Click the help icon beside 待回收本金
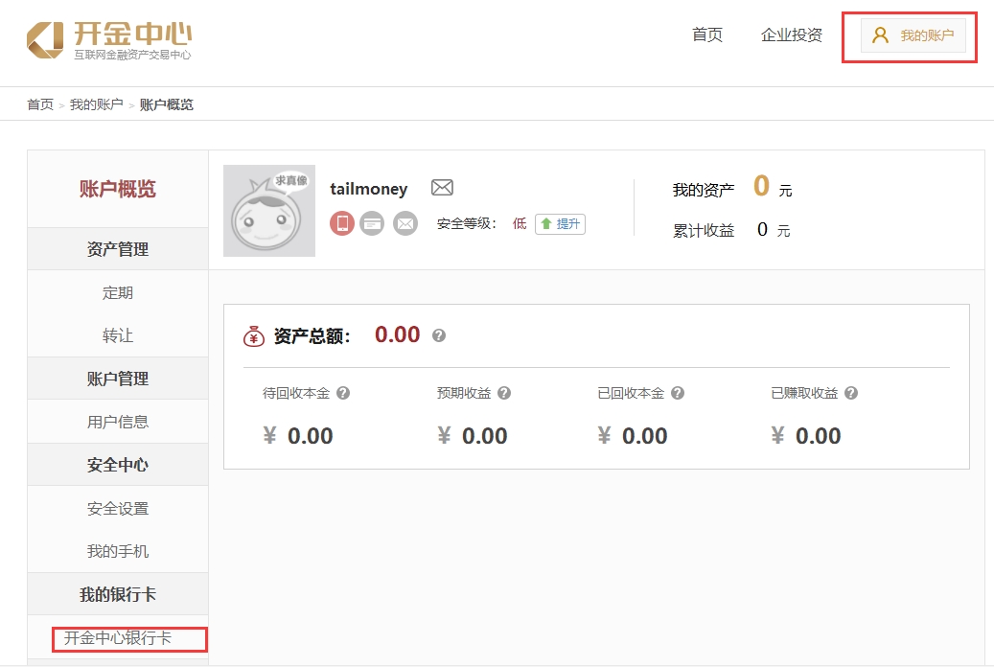The image size is (994, 667). click(342, 393)
